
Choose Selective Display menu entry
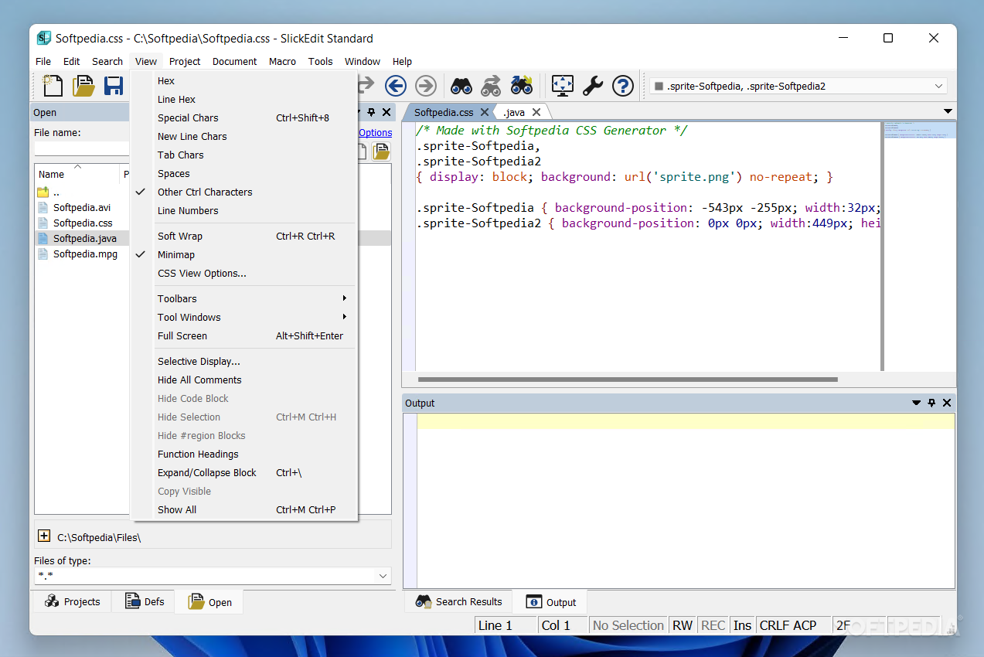[244, 361]
